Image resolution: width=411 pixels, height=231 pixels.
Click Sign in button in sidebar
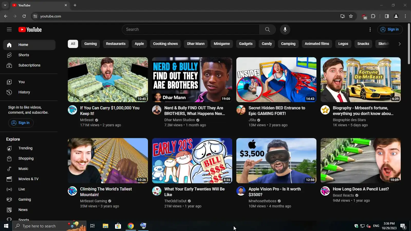coord(21,123)
